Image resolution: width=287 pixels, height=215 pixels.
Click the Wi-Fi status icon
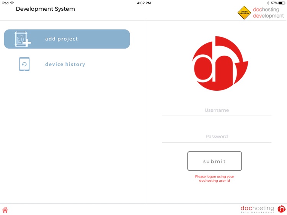(x=12, y=3)
